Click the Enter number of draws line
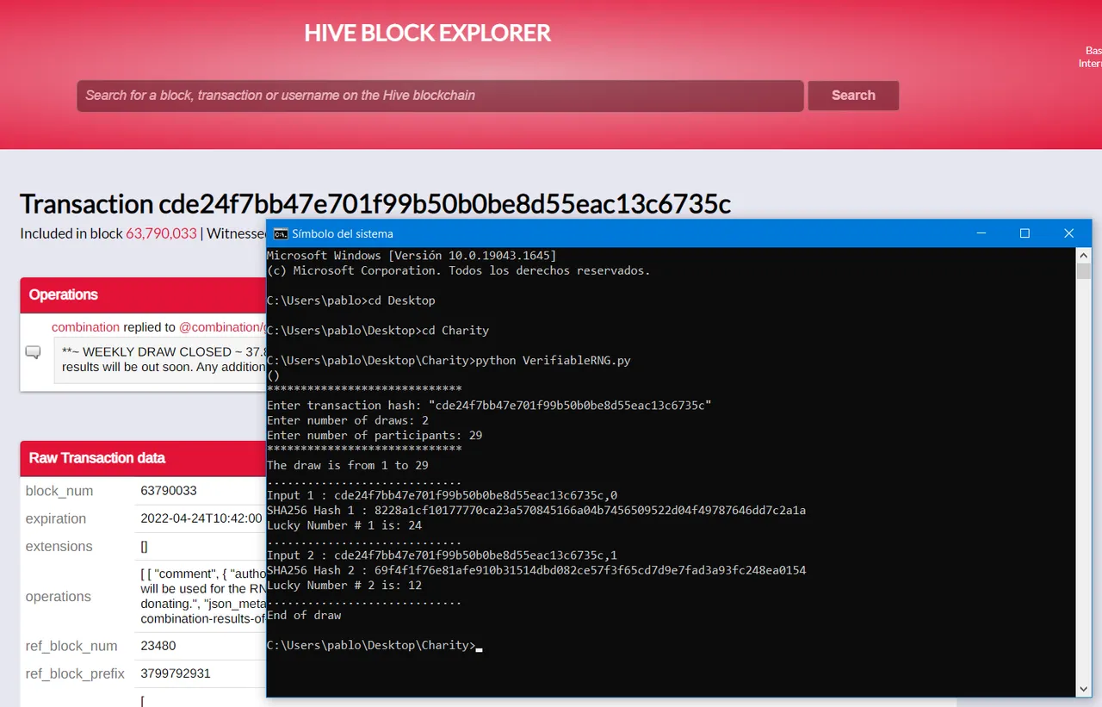The width and height of the screenshot is (1102, 707). (x=348, y=420)
